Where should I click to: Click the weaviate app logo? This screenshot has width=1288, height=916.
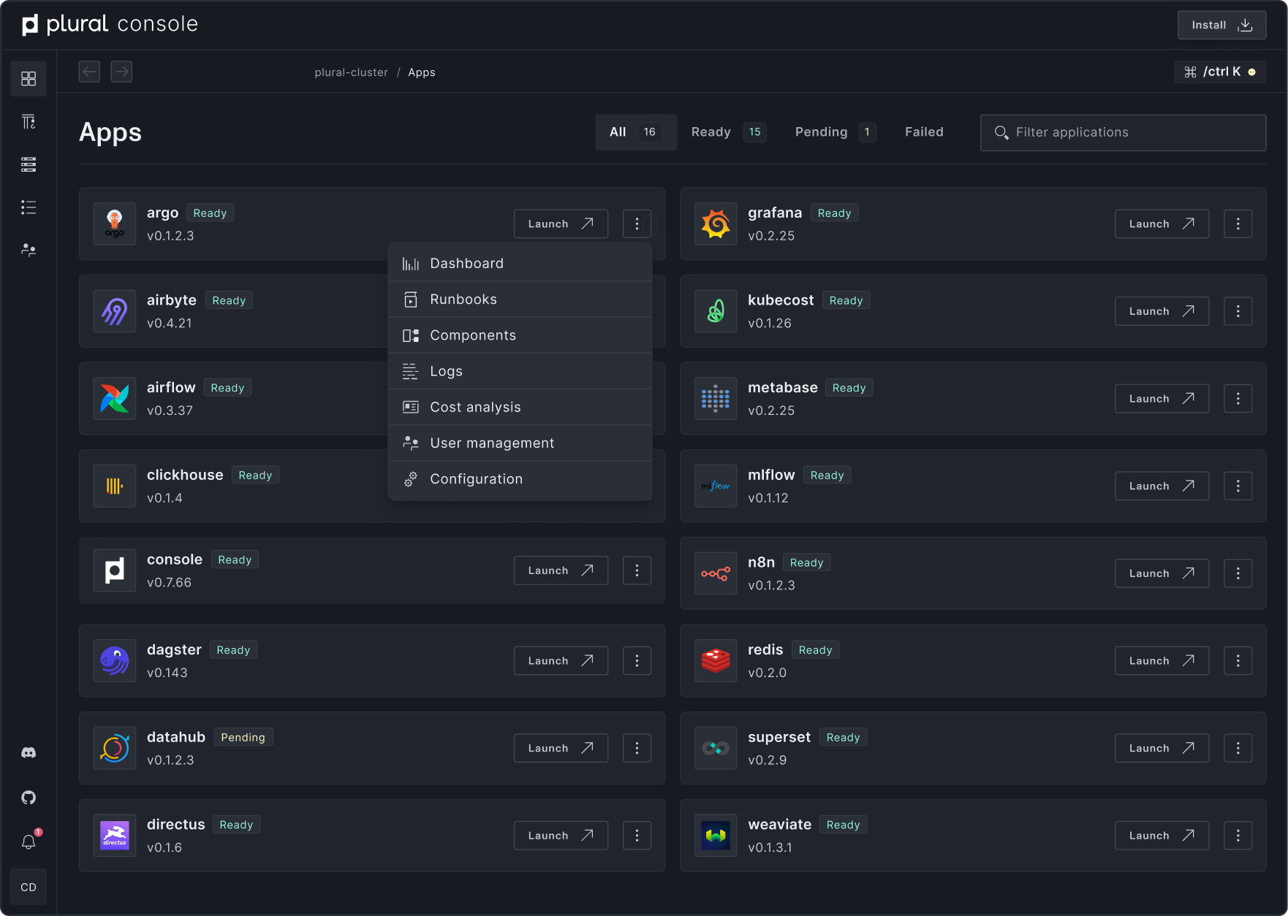(716, 836)
